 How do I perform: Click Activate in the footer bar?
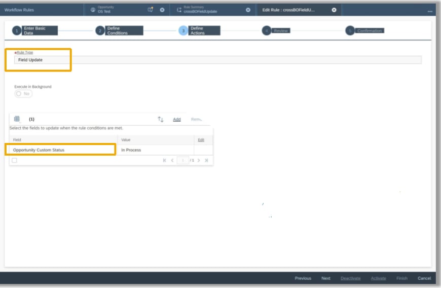coord(378,278)
